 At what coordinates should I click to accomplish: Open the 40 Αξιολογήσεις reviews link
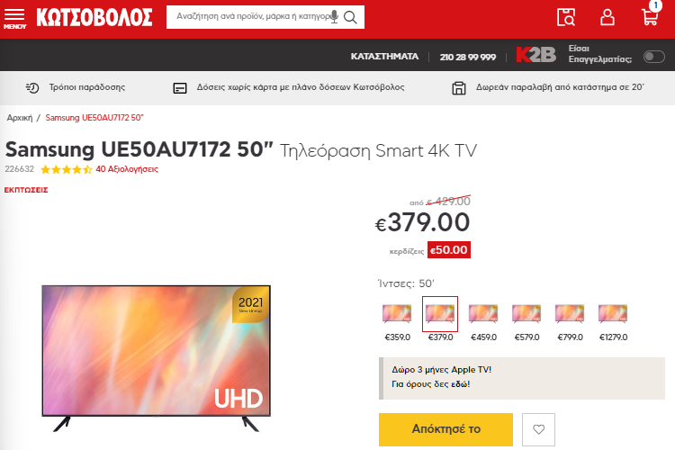[127, 169]
